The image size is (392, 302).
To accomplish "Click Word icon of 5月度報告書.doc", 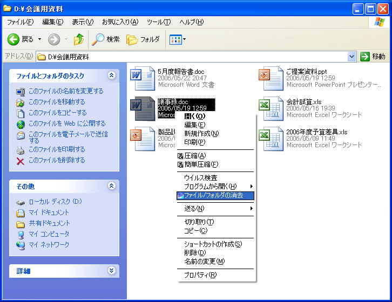I will pos(143,78).
